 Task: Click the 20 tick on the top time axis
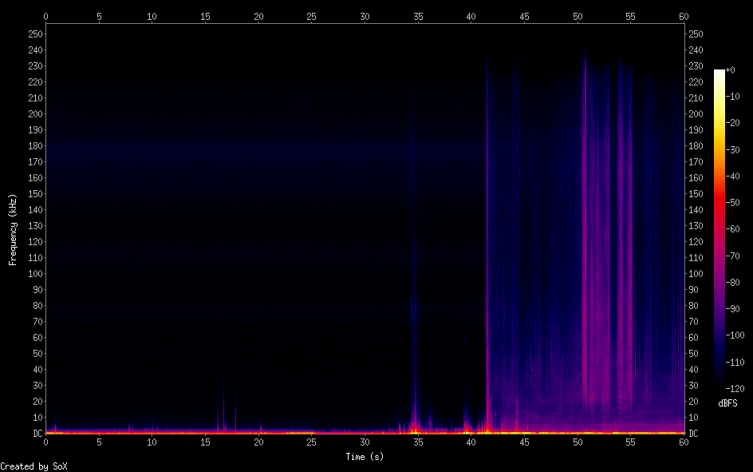258,15
